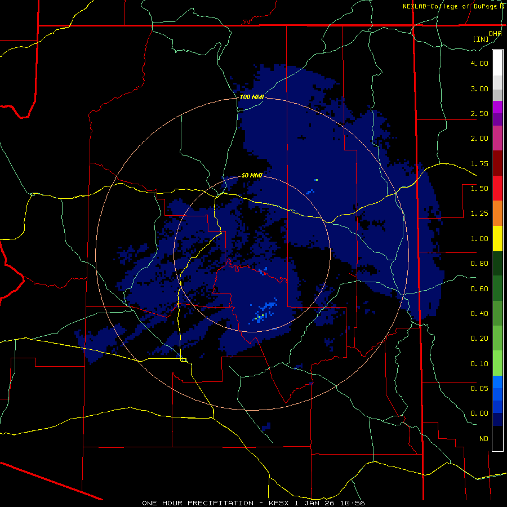The image size is (507, 507).
Task: Click the 1.75 legend value
Action: [479, 163]
